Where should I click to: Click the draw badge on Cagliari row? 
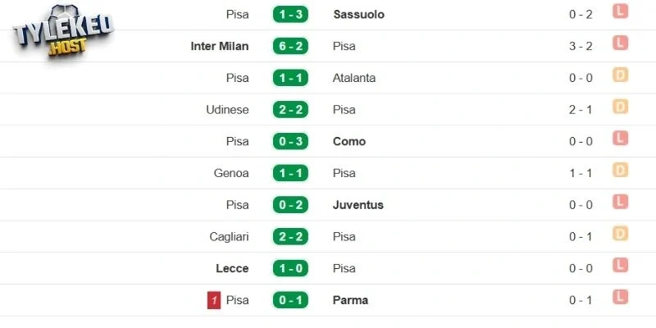coord(620,235)
